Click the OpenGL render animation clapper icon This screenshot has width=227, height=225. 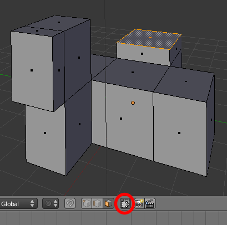coord(150,203)
